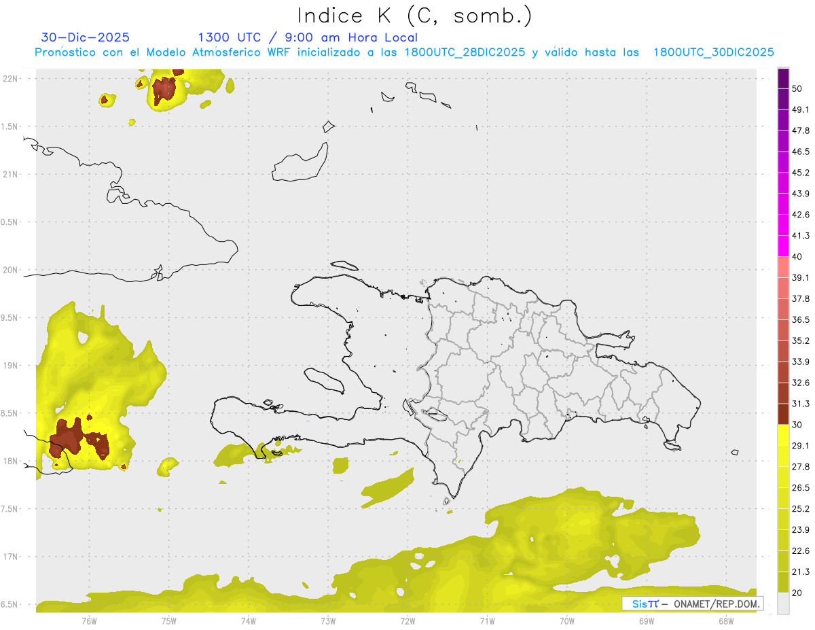Click colorbar label "27.8"
This screenshot has height=630, width=815.
click(x=801, y=467)
